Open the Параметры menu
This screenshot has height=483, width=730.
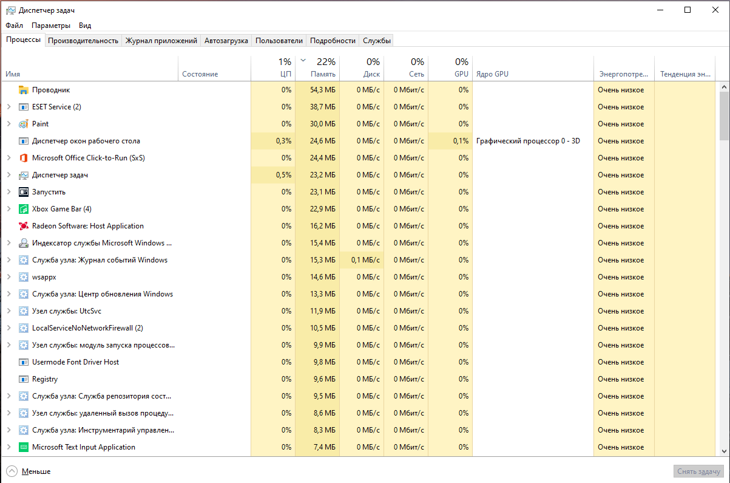pyautogui.click(x=51, y=26)
